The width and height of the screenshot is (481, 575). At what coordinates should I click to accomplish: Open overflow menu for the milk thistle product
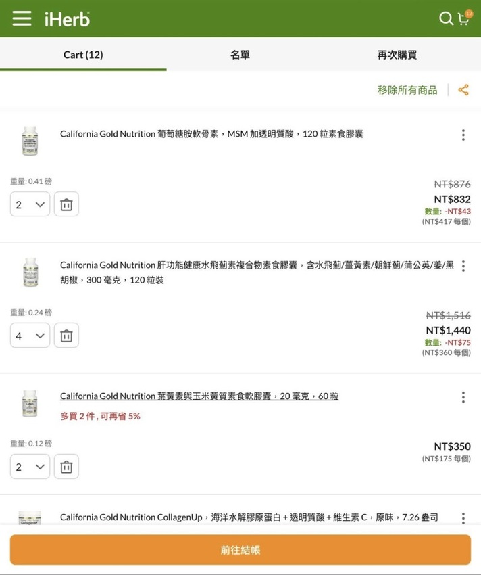pos(463,266)
